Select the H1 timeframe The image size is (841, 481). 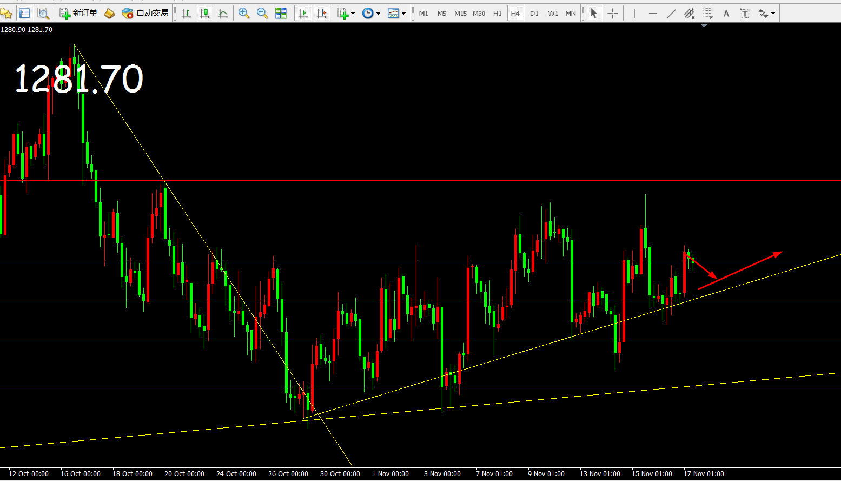pos(497,14)
